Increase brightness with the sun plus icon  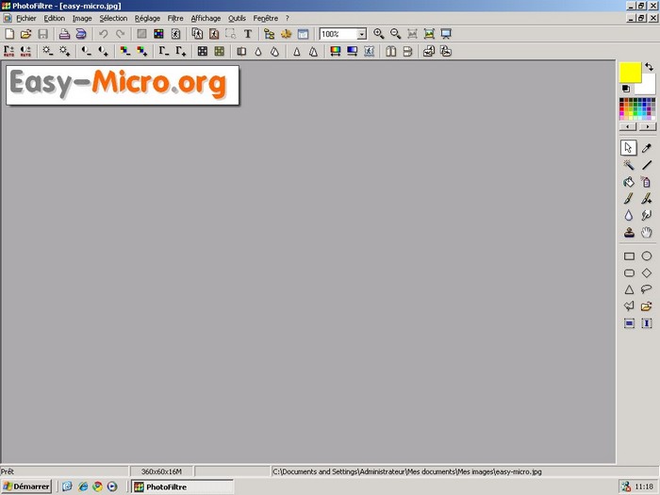64,51
